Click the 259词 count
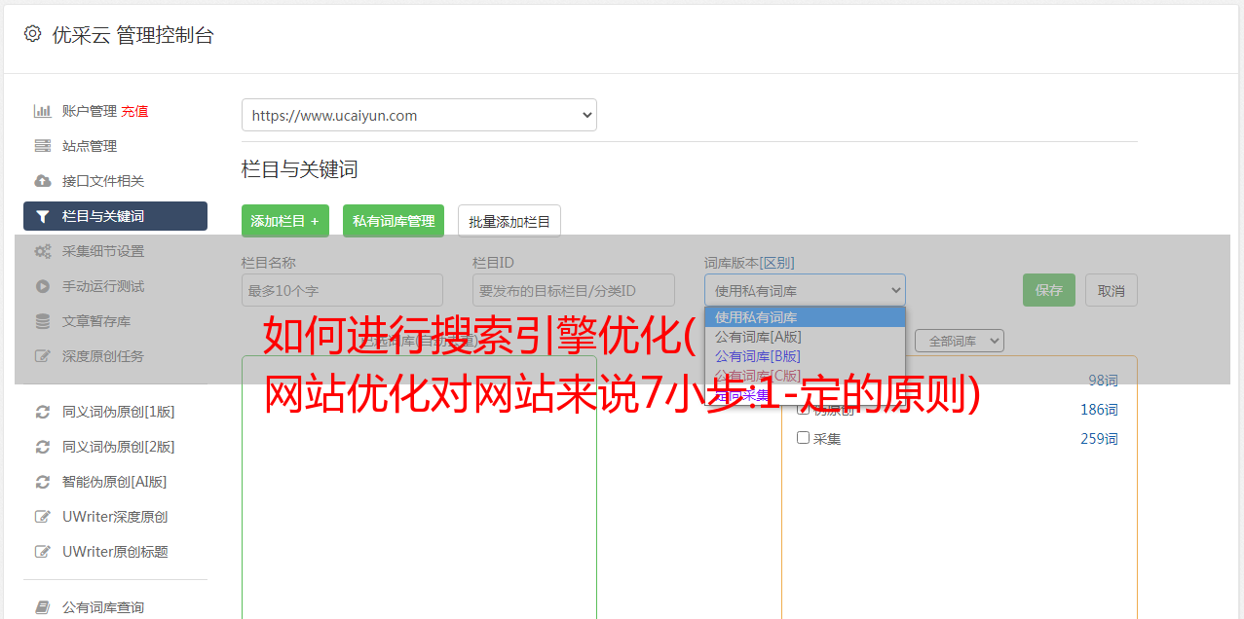The width and height of the screenshot is (1244, 619). point(1099,439)
